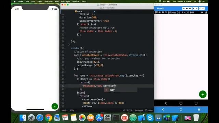Image resolution: width=219 pixels, height=123 pixels.
Task: Open Skype in the dock
Action: tap(150, 118)
